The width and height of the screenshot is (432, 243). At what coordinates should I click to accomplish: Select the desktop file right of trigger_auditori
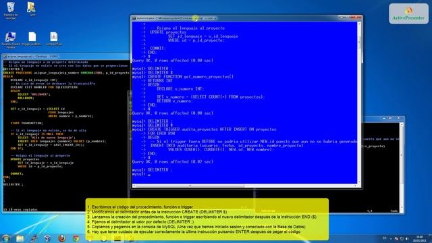click(x=54, y=39)
